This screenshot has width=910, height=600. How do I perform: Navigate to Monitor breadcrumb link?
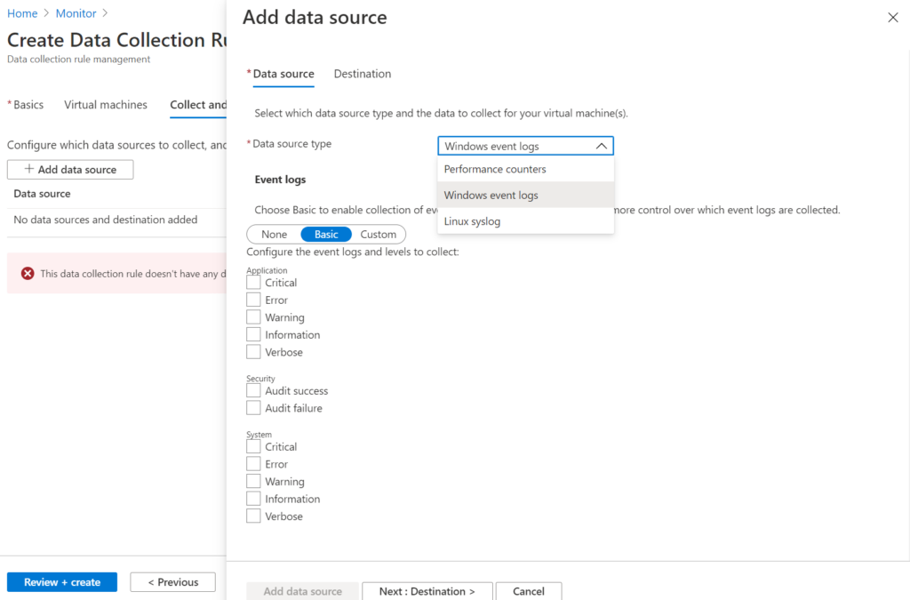pyautogui.click(x=76, y=13)
